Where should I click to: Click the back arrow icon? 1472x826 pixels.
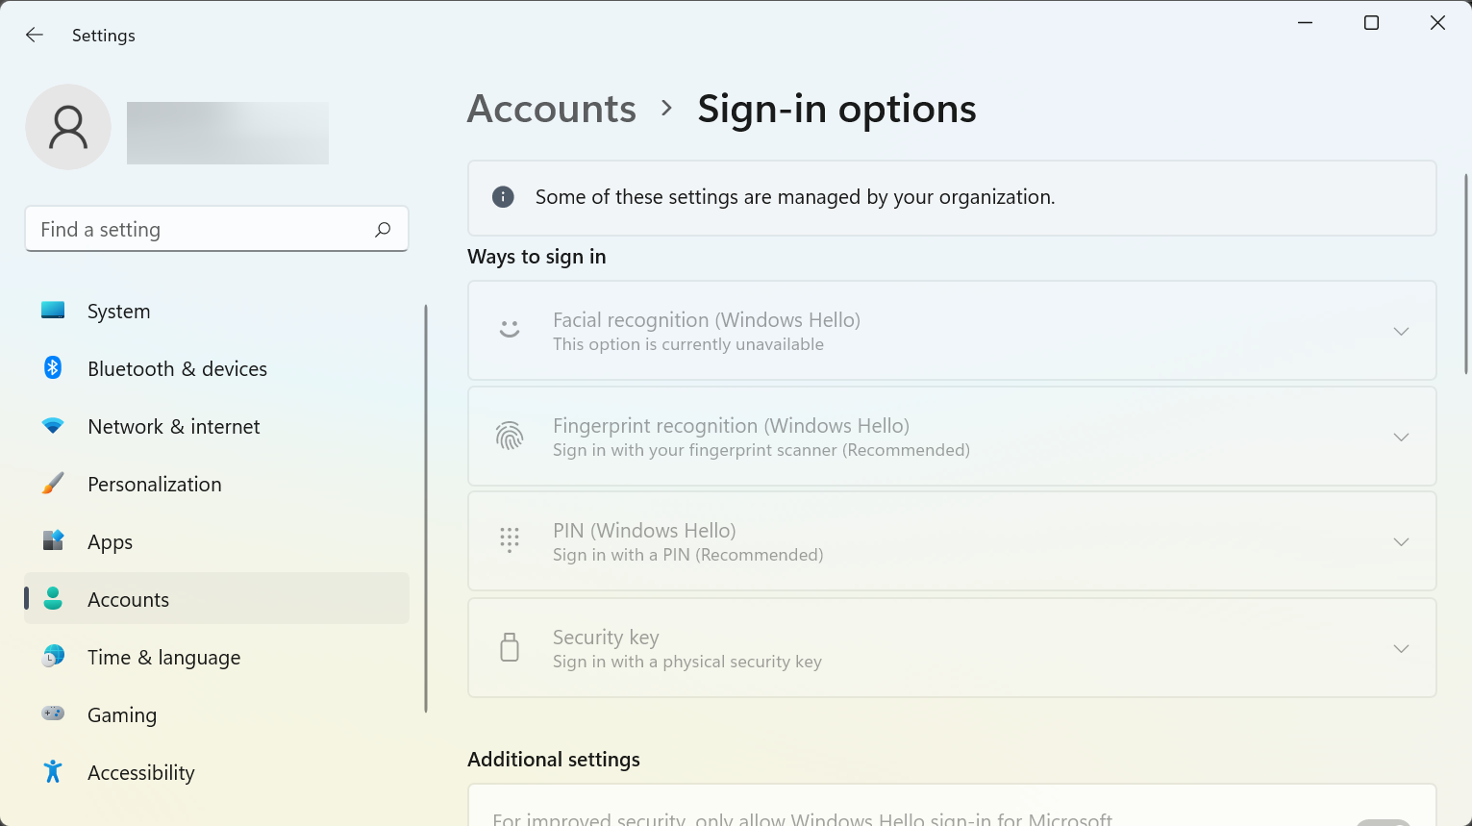[35, 36]
